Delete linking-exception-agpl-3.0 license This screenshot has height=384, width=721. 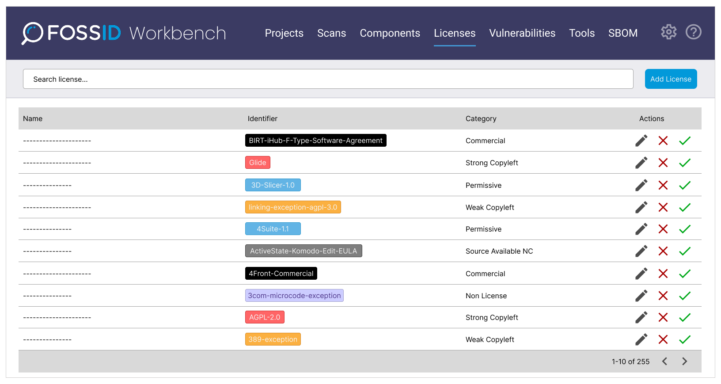[663, 207]
